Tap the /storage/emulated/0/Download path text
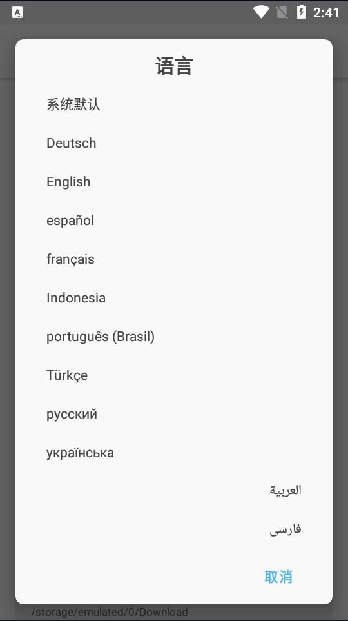 (x=110, y=611)
